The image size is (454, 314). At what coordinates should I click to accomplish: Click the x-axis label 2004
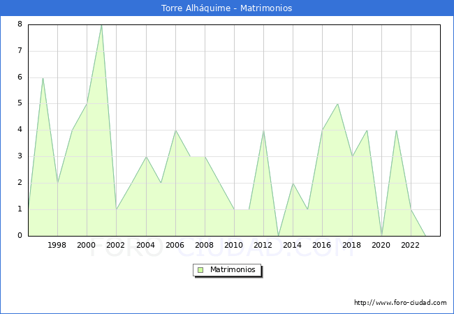tap(146, 245)
